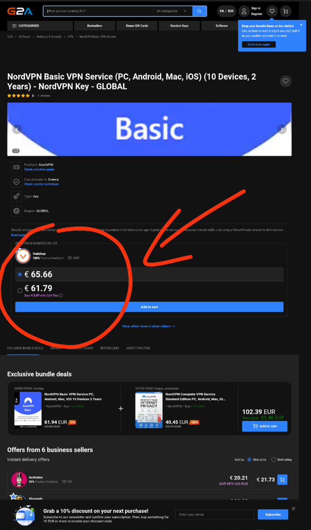This screenshot has width=311, height=530.
Task: Click the main Add to cart button
Action: [x=149, y=307]
